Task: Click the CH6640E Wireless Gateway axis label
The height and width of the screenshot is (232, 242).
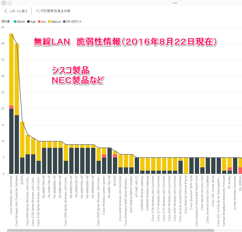Action: click(148, 193)
